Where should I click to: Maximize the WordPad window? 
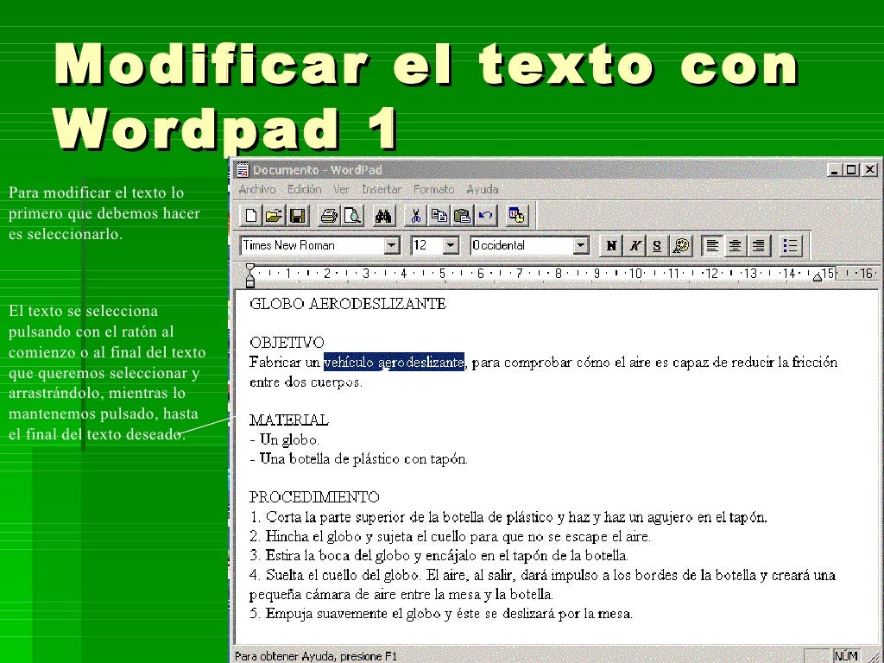(850, 169)
